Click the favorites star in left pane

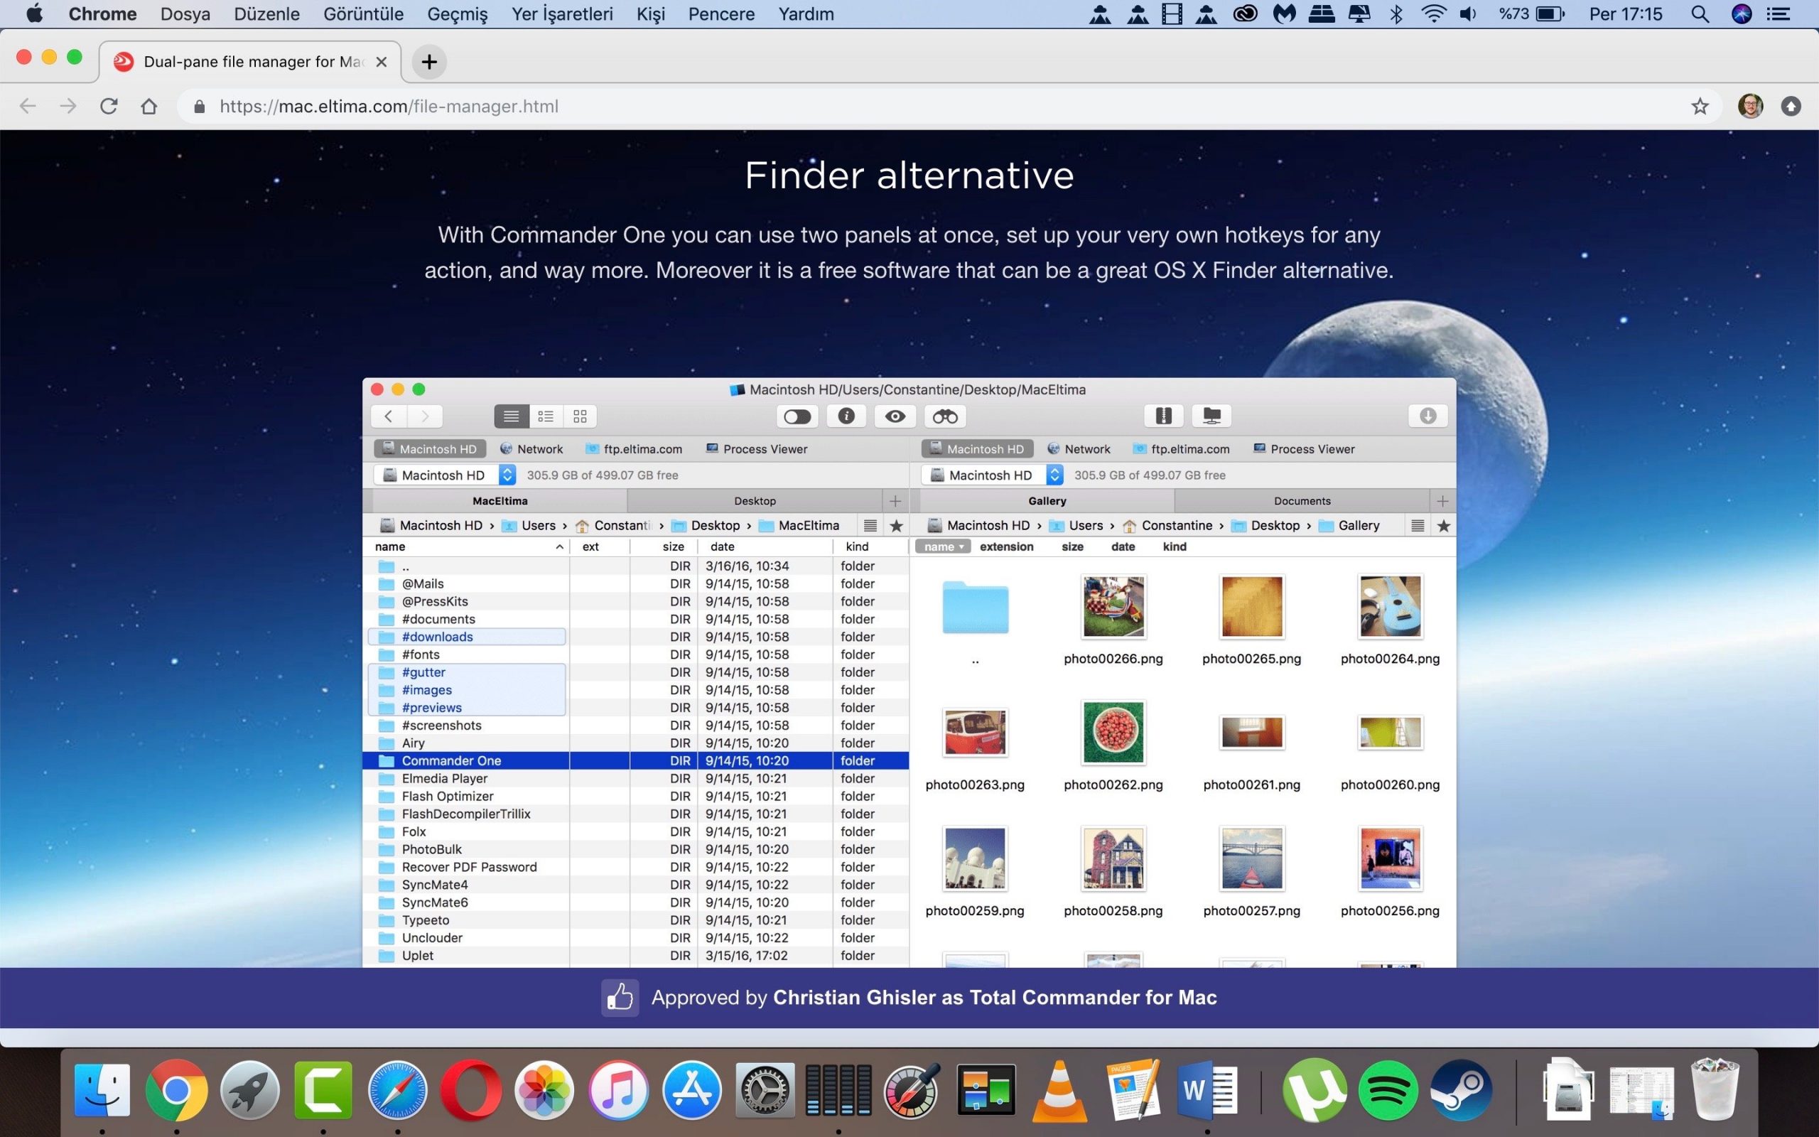tap(896, 526)
